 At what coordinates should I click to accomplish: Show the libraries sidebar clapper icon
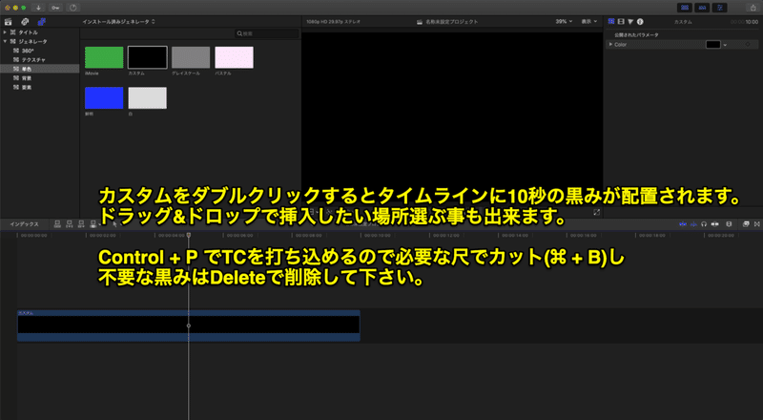[x=9, y=22]
